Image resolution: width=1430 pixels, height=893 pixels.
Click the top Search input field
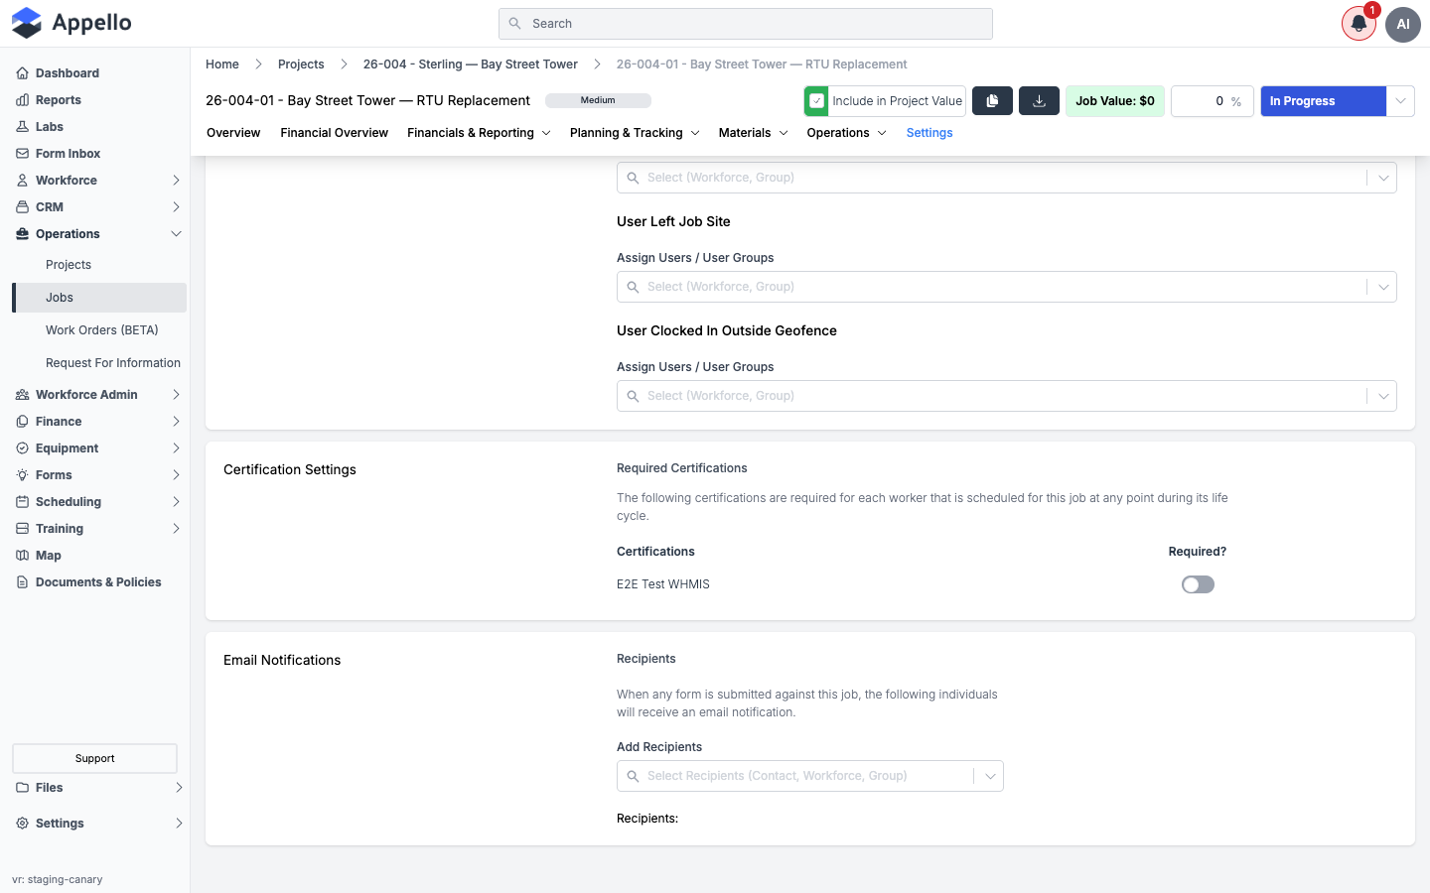[x=746, y=24]
